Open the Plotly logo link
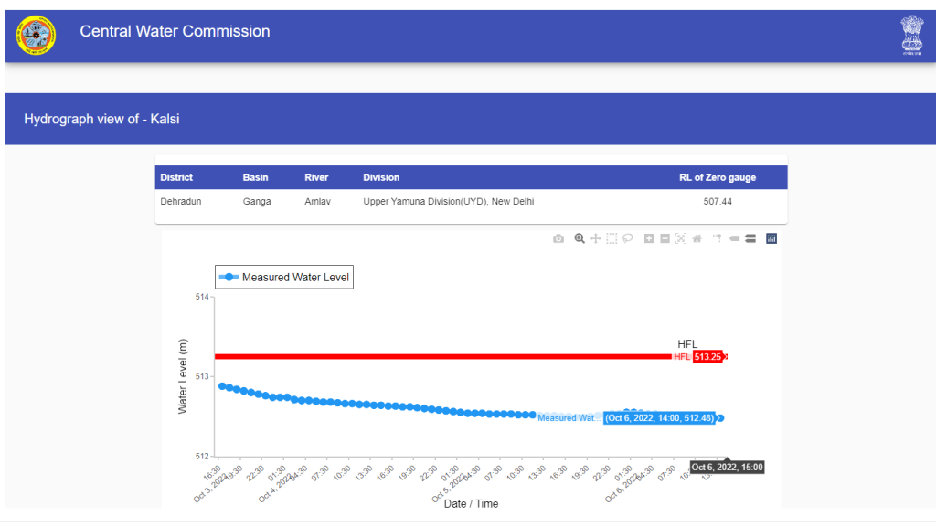 771,238
